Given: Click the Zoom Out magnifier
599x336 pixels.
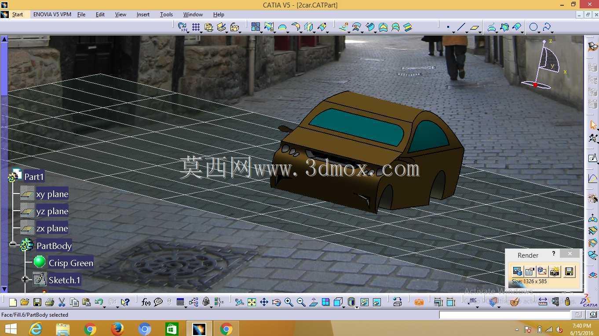Looking at the screenshot, I should pyautogui.click(x=301, y=302).
